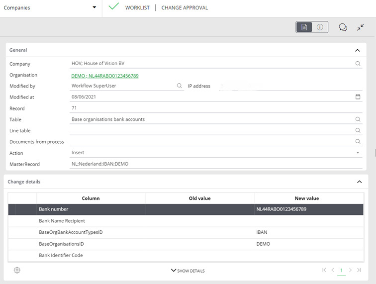Open the WORKLIST menu item
376x284 pixels.
(137, 8)
